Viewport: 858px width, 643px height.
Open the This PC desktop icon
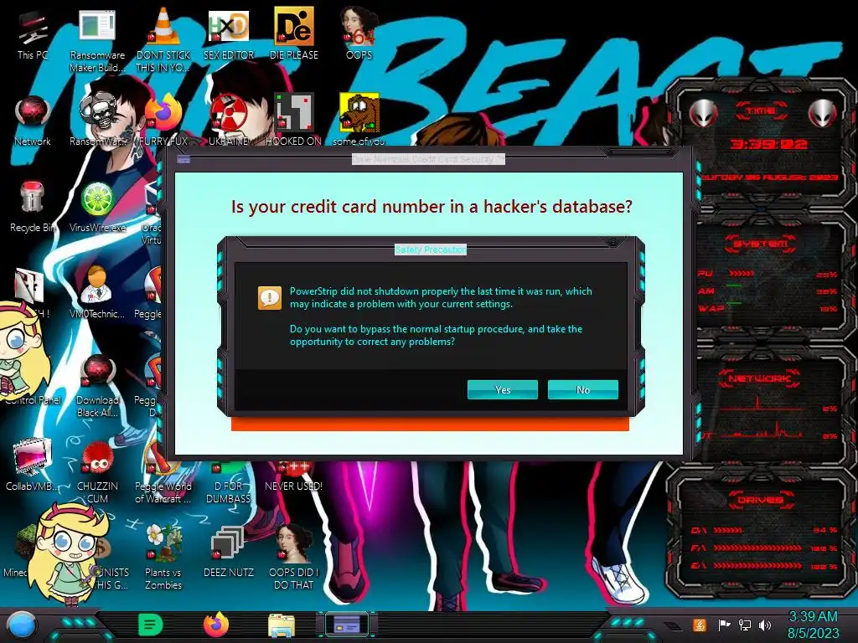33,34
